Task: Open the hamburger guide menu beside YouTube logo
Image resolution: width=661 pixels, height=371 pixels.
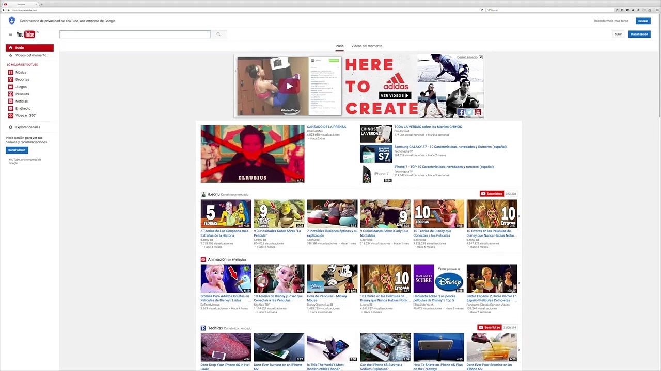Action: (x=10, y=35)
